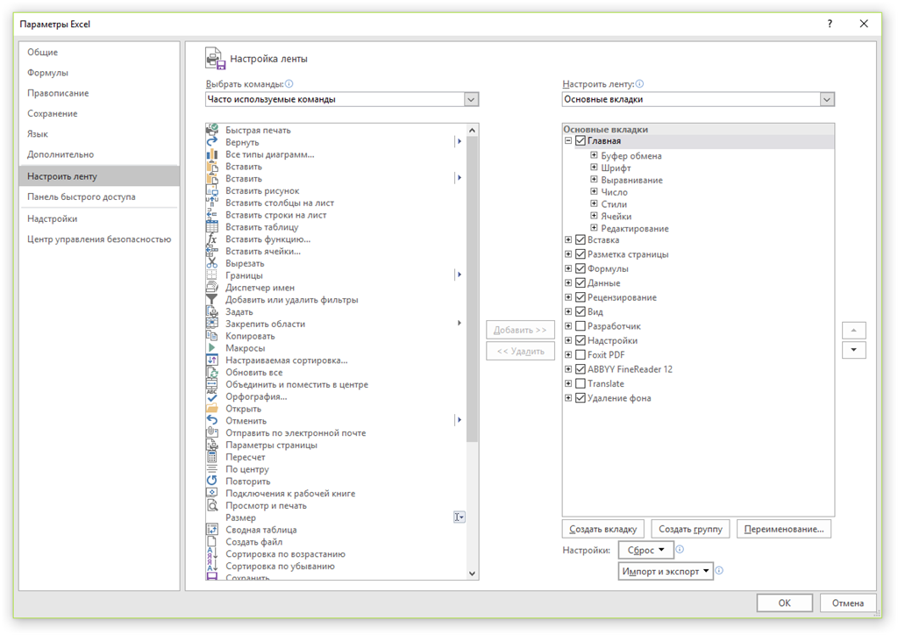Uncheck the Формулы checkbox in the tabs tree

point(581,268)
